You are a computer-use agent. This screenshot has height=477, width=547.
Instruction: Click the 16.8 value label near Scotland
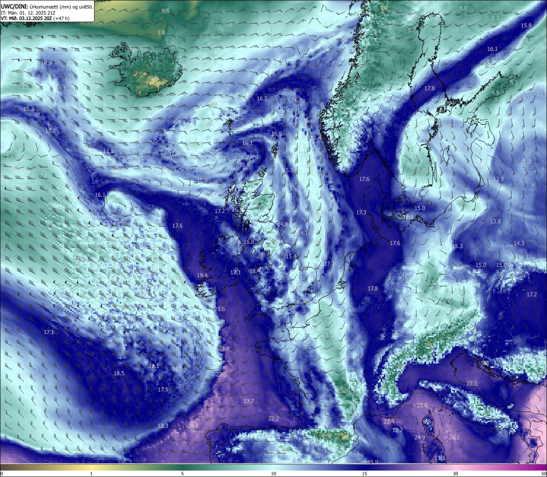coord(249,242)
